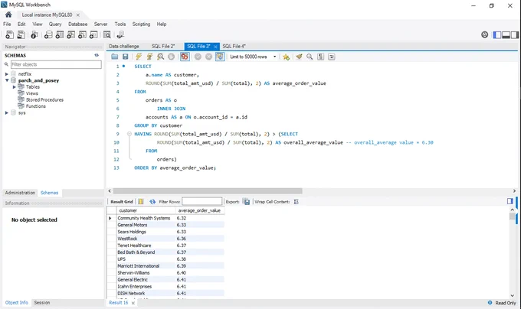Open the Query menu
The height and width of the screenshot is (309, 521).
click(55, 24)
